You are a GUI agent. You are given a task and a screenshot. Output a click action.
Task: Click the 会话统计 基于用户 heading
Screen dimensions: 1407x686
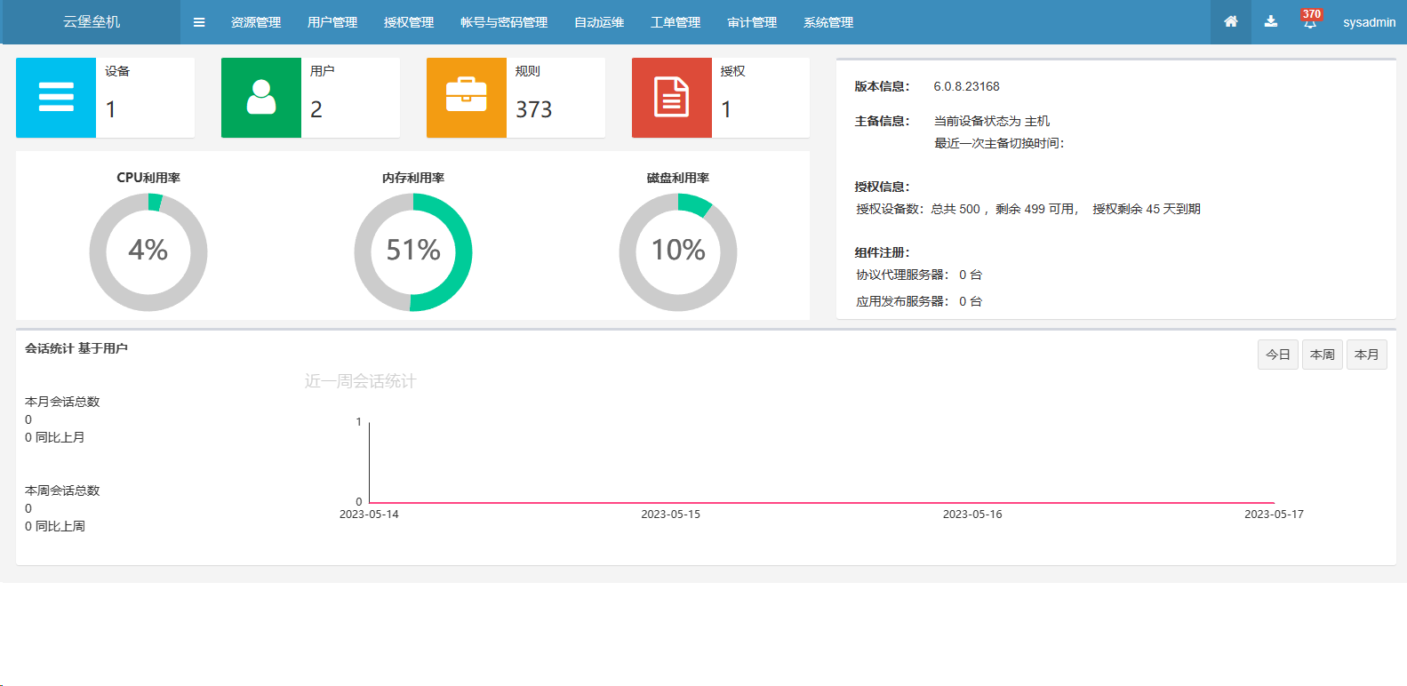[76, 348]
